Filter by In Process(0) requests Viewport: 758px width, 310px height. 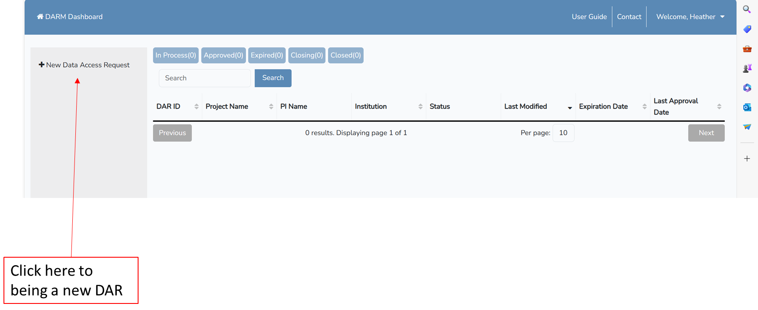[176, 55]
